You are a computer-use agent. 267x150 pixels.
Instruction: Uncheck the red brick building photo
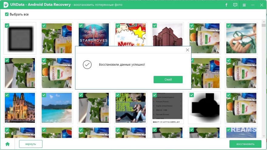point(154,26)
